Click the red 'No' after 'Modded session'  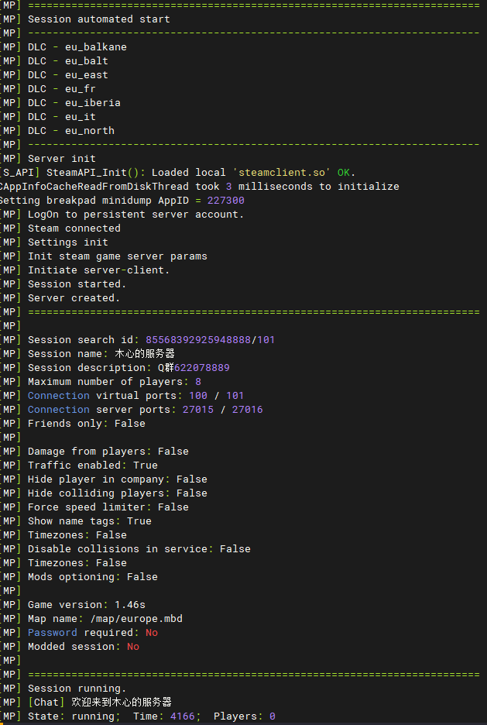point(133,646)
